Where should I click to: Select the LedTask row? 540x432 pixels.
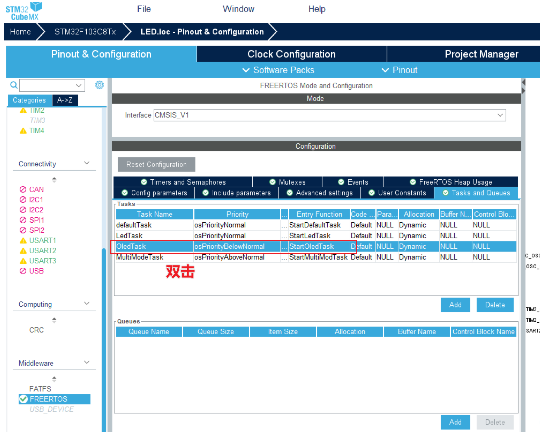(316, 236)
